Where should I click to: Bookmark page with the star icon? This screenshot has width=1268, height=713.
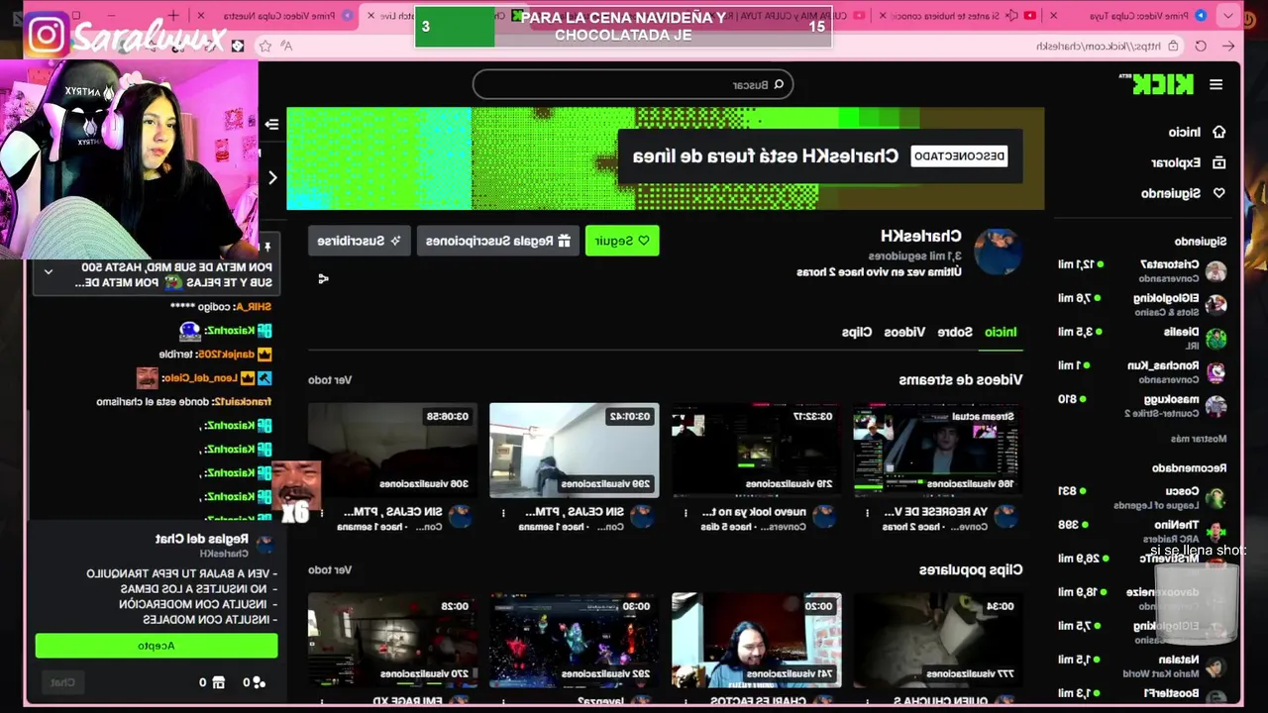[x=264, y=46]
